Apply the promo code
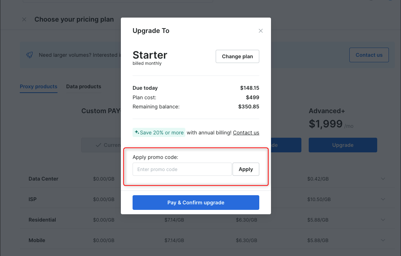Screen dimensions: 401x256 coord(246,169)
